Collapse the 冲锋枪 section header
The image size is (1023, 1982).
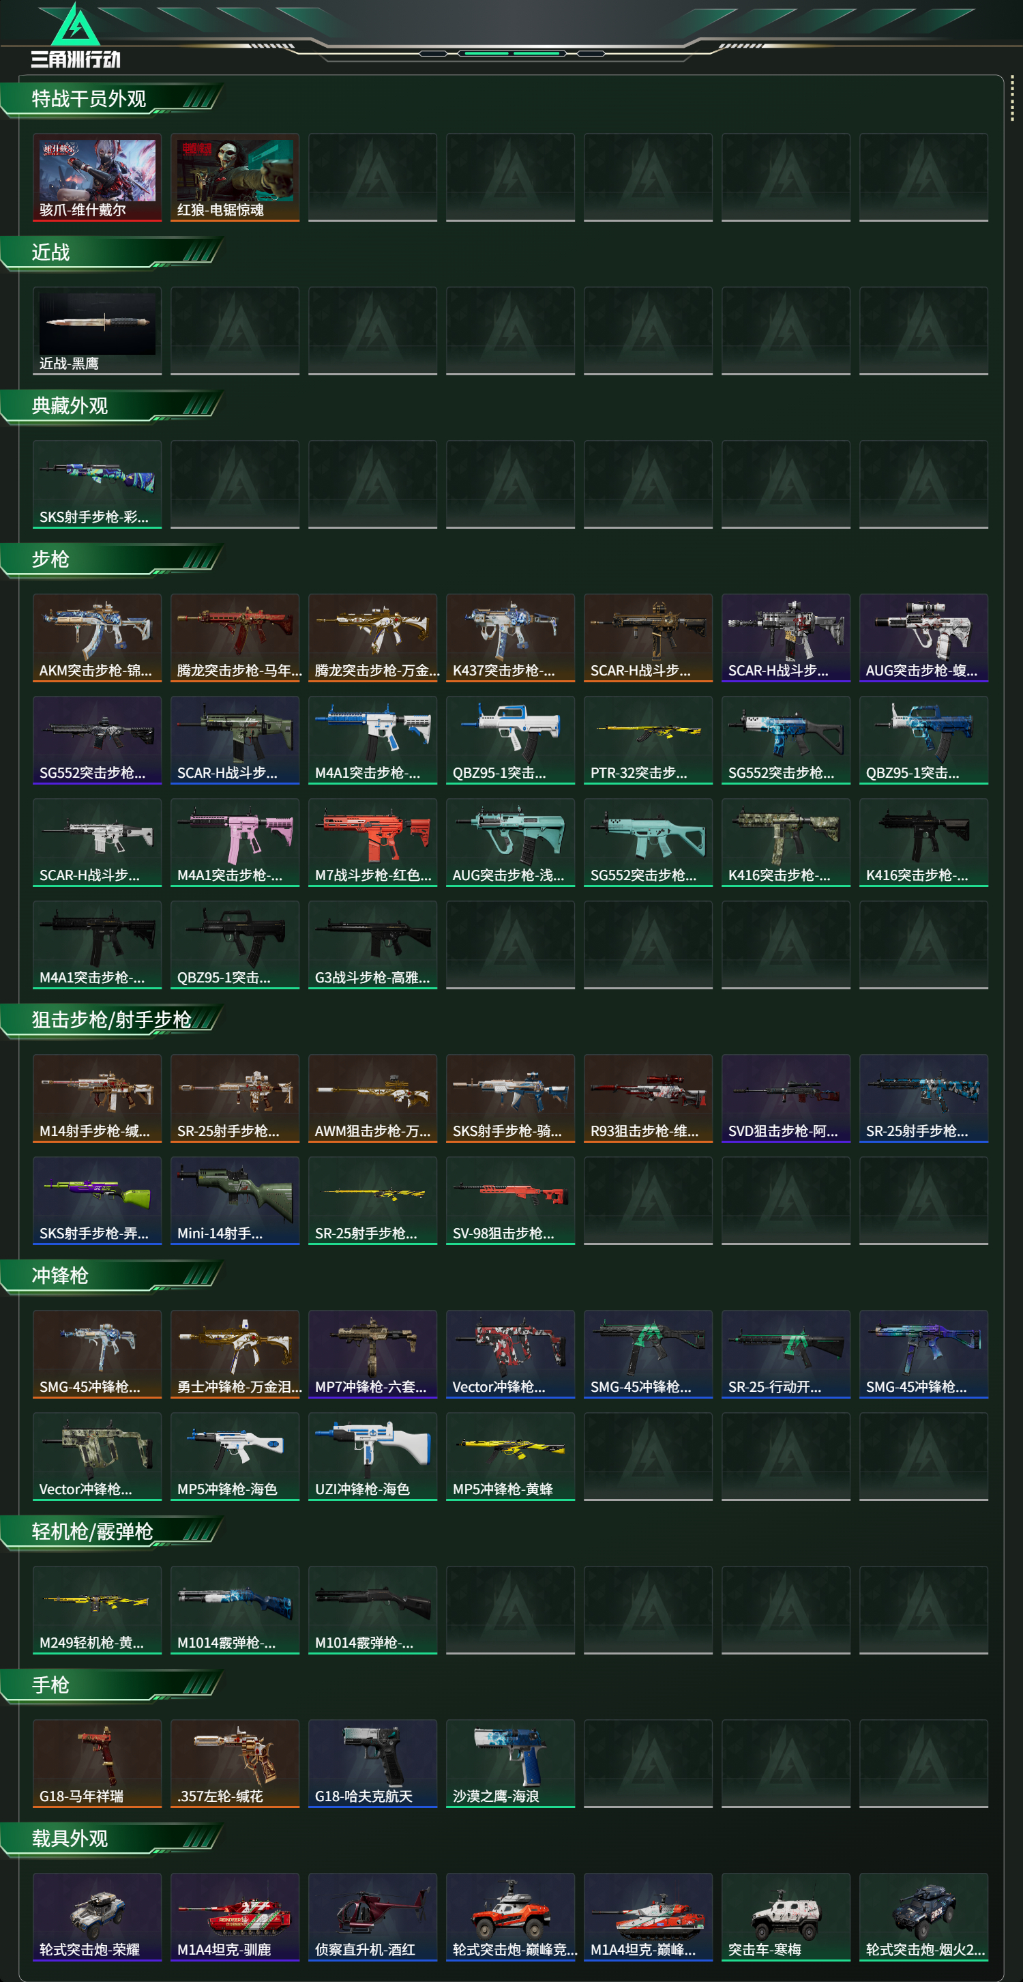[112, 1277]
